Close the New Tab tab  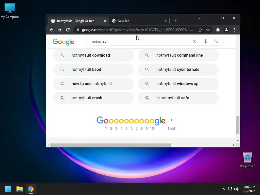click(x=166, y=21)
